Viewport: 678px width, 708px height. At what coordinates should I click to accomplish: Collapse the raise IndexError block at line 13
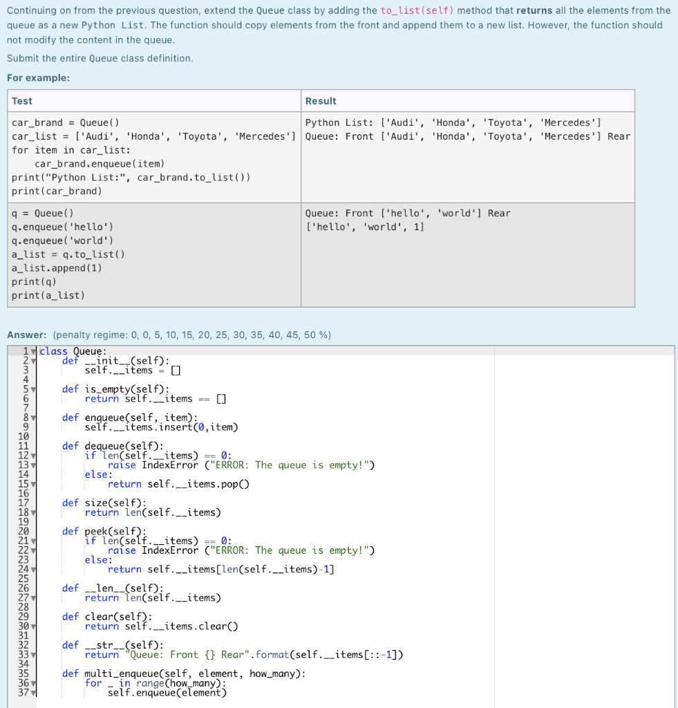(33, 465)
